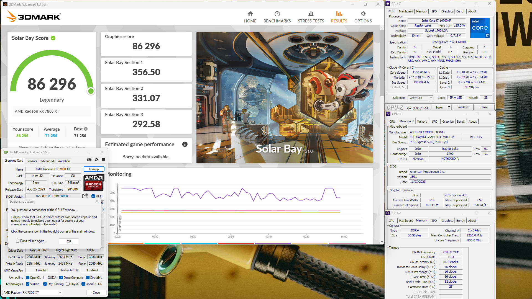Open the Benchmarks section icon
This screenshot has height=299, width=532.
coord(277,14)
